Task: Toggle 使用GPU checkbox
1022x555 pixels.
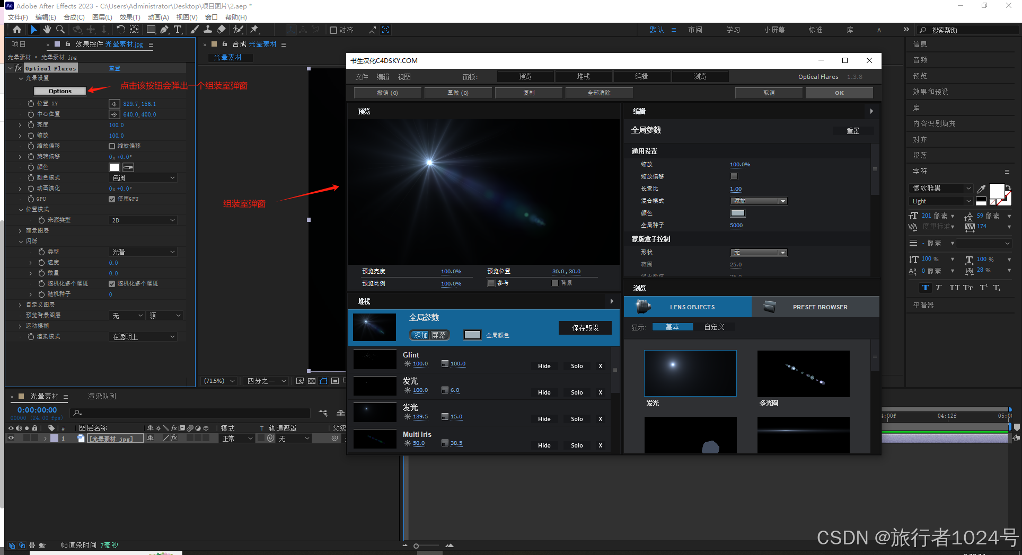Action: [112, 199]
